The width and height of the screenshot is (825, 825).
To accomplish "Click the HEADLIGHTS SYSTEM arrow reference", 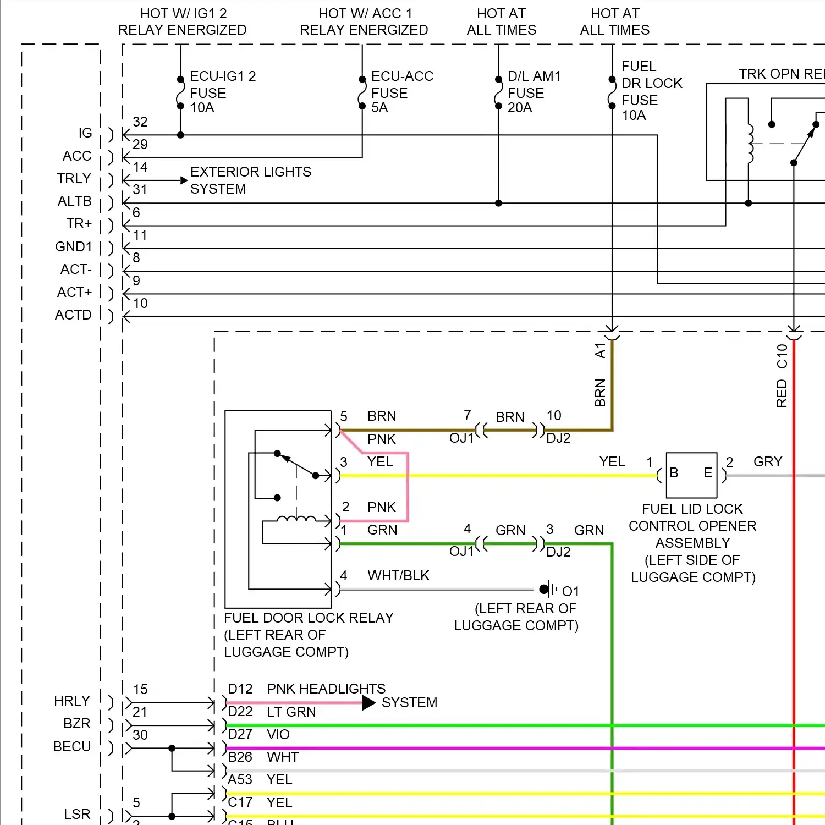I will click(353, 696).
